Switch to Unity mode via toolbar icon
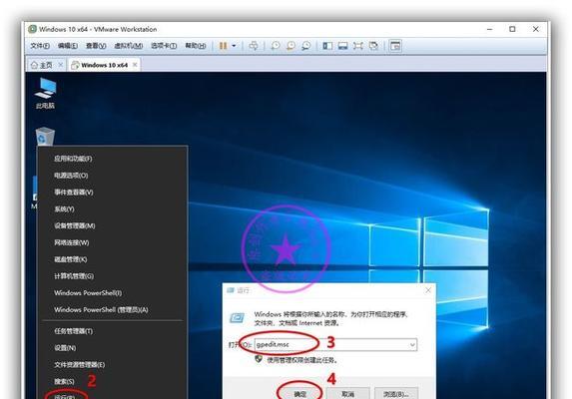 click(373, 46)
